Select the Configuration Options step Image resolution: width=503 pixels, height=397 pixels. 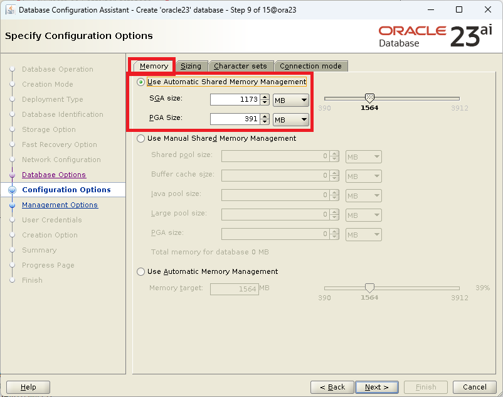pyautogui.click(x=66, y=190)
